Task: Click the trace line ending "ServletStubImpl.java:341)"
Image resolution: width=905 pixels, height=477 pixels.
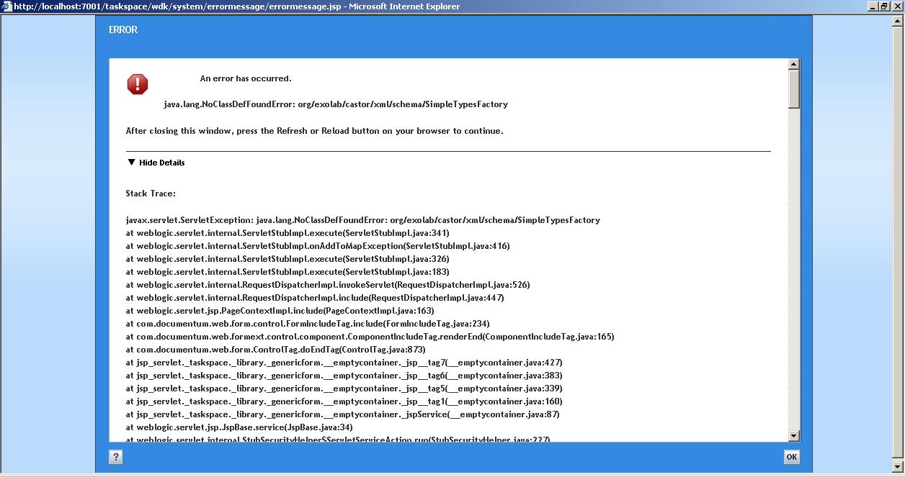Action: 287,233
